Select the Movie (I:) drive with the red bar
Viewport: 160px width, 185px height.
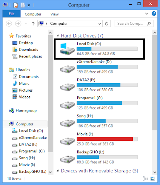coord(99,139)
